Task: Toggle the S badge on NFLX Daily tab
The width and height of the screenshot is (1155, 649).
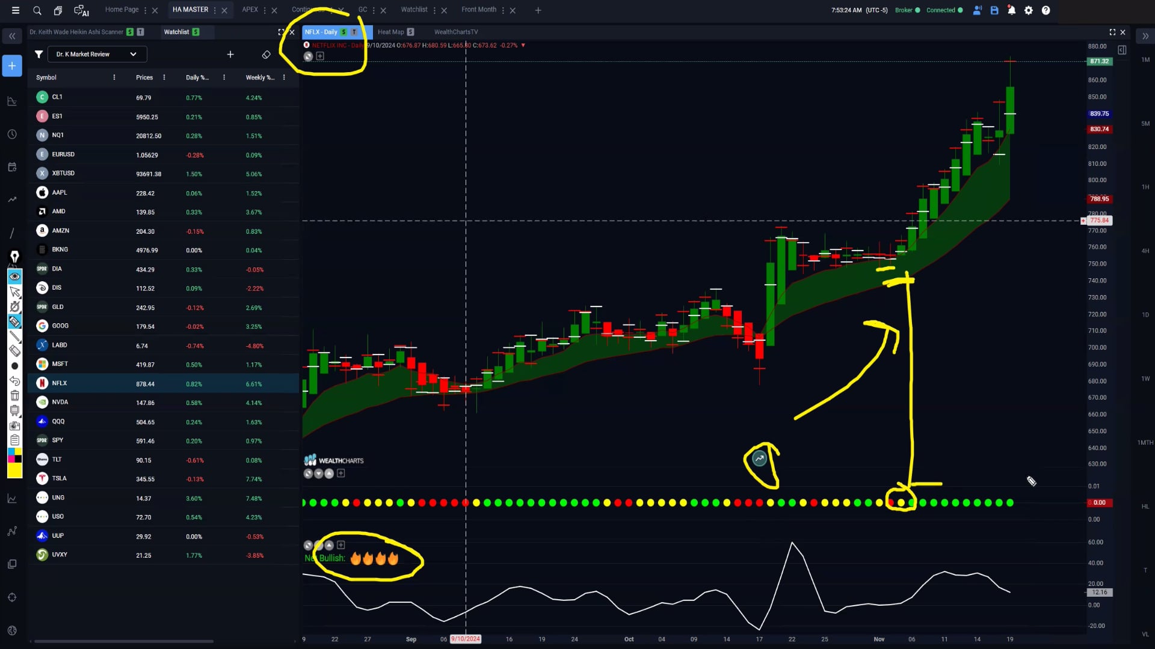Action: pyautogui.click(x=343, y=32)
